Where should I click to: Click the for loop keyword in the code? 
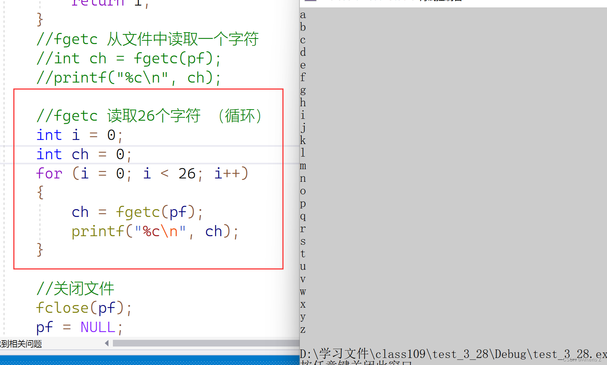point(48,173)
